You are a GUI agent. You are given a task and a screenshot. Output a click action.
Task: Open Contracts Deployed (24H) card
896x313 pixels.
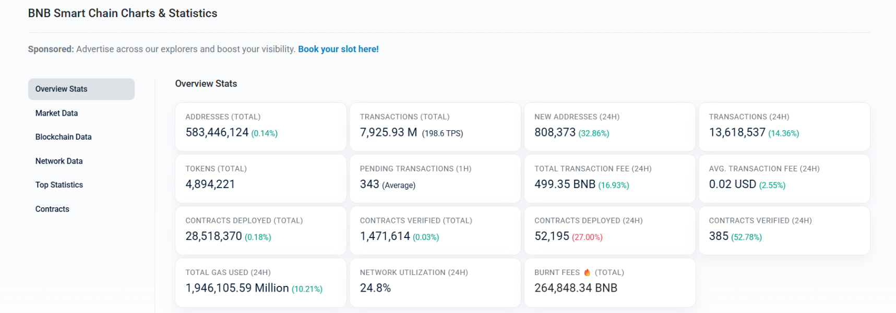click(610, 231)
